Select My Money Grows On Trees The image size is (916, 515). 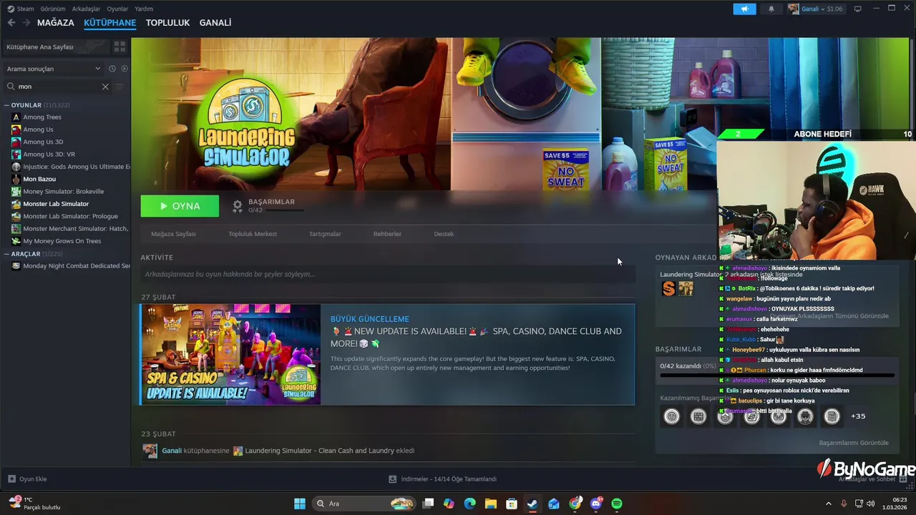point(62,241)
